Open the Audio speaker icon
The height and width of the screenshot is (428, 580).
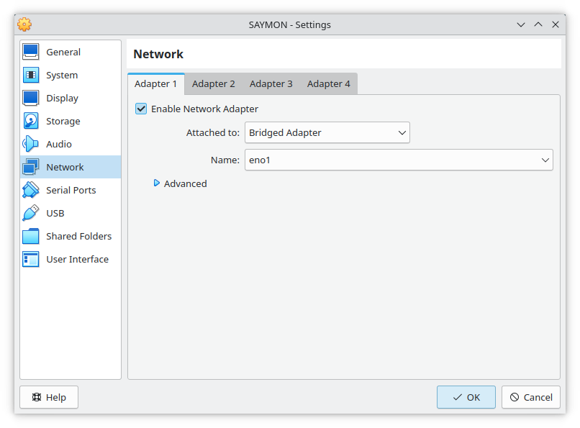pos(31,144)
